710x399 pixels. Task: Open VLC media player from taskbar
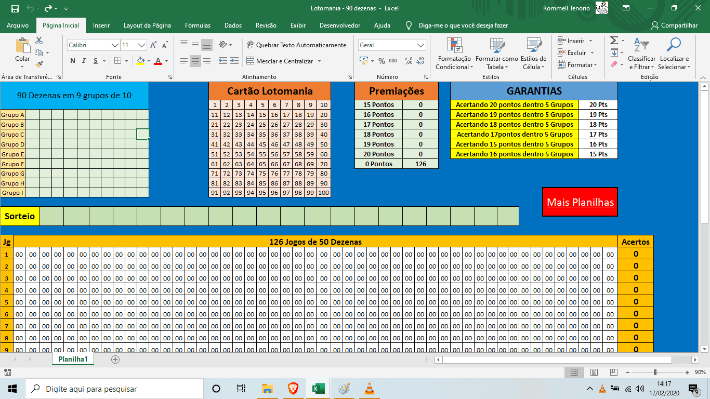coord(369,389)
